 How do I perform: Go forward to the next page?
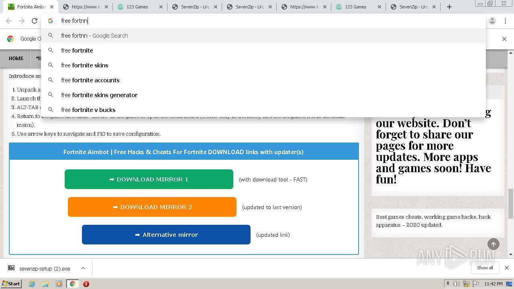click(22, 21)
